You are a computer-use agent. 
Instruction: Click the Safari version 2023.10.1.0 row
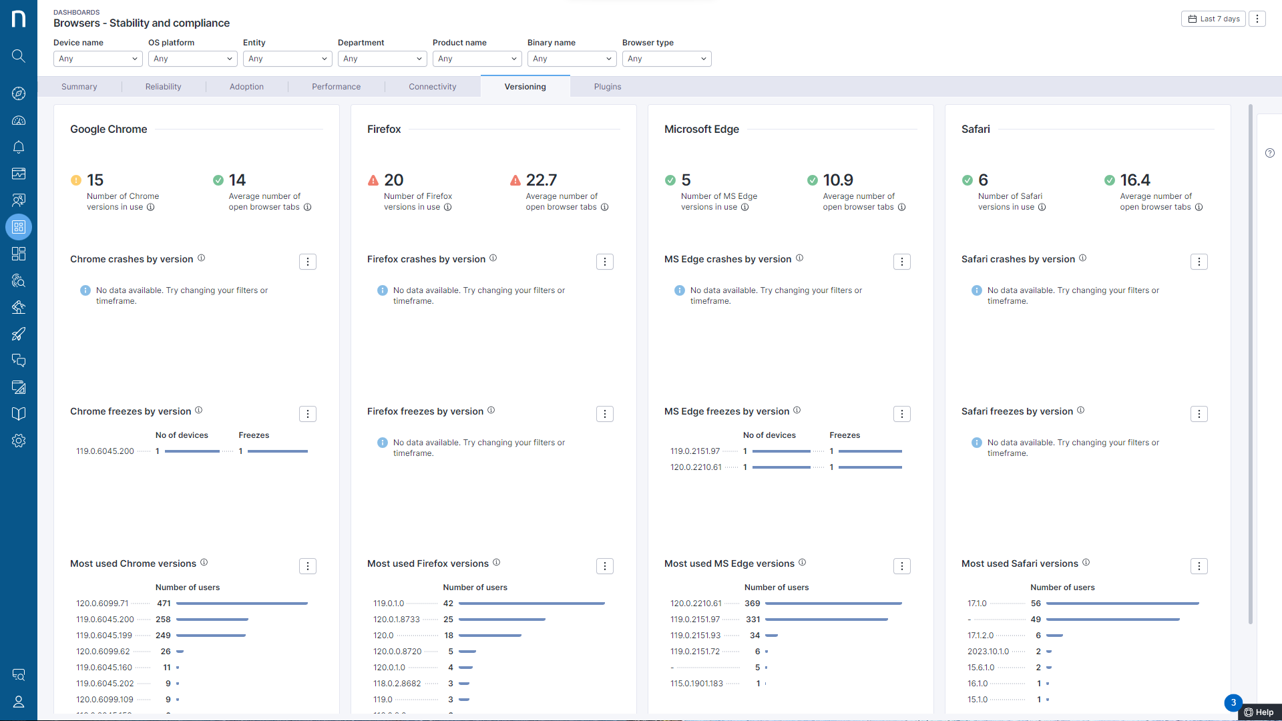1084,652
